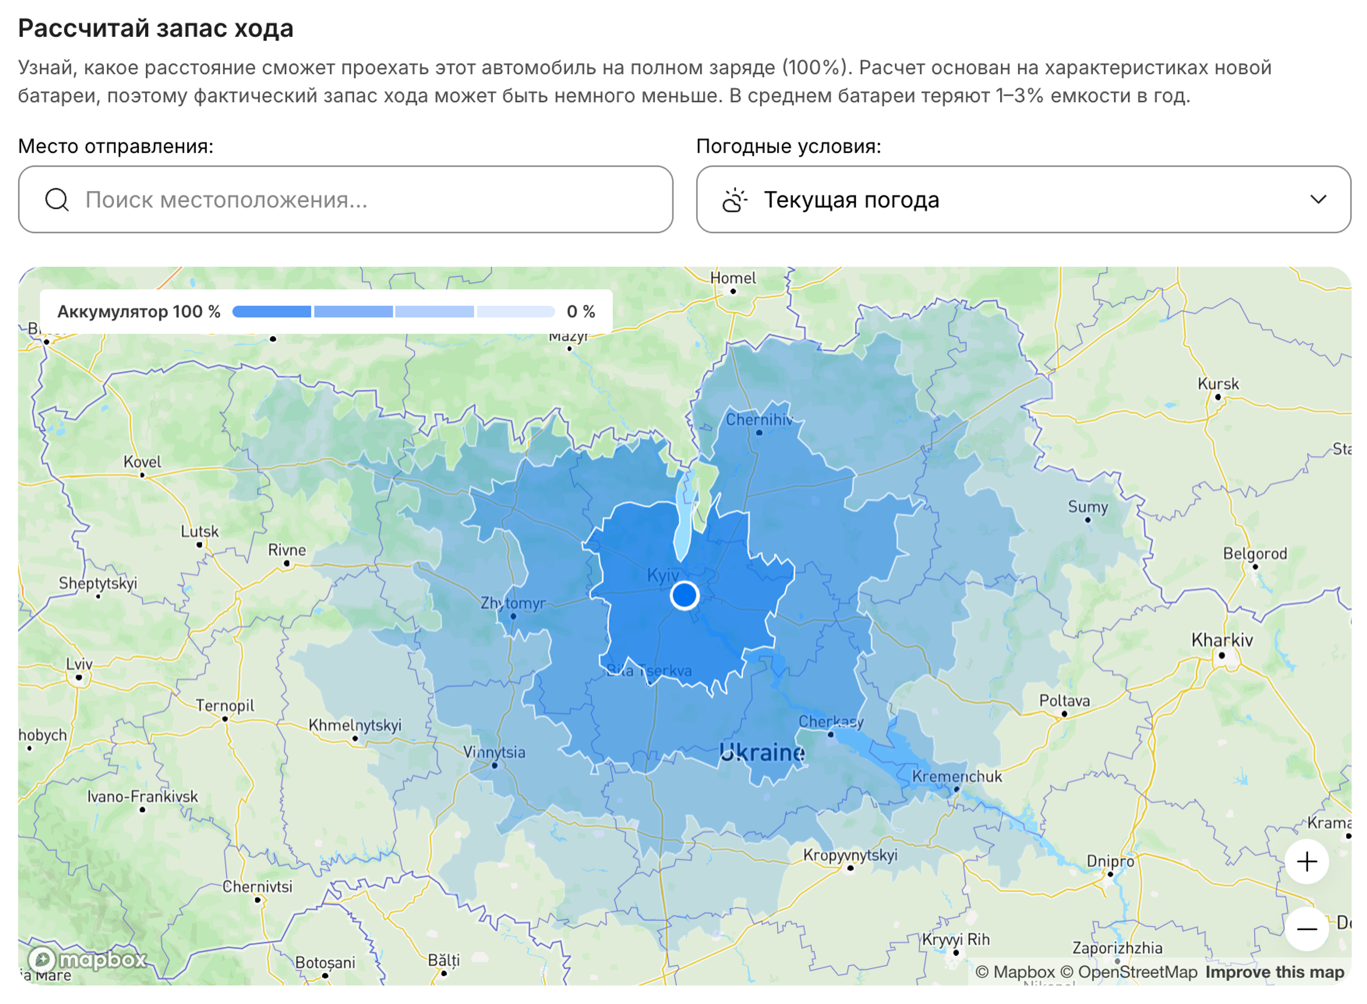The height and width of the screenshot is (1004, 1367).
Task: Click the Kursk city label
Action: click(1217, 383)
